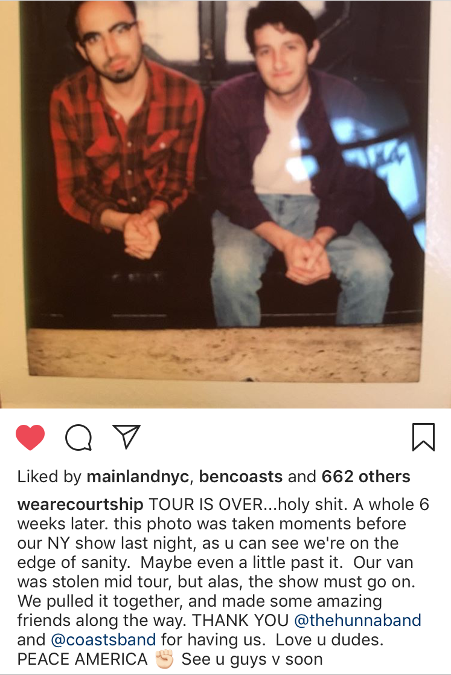This screenshot has height=675, width=451.
Task: Tap the 'Liked by' label text
Action: pos(50,477)
